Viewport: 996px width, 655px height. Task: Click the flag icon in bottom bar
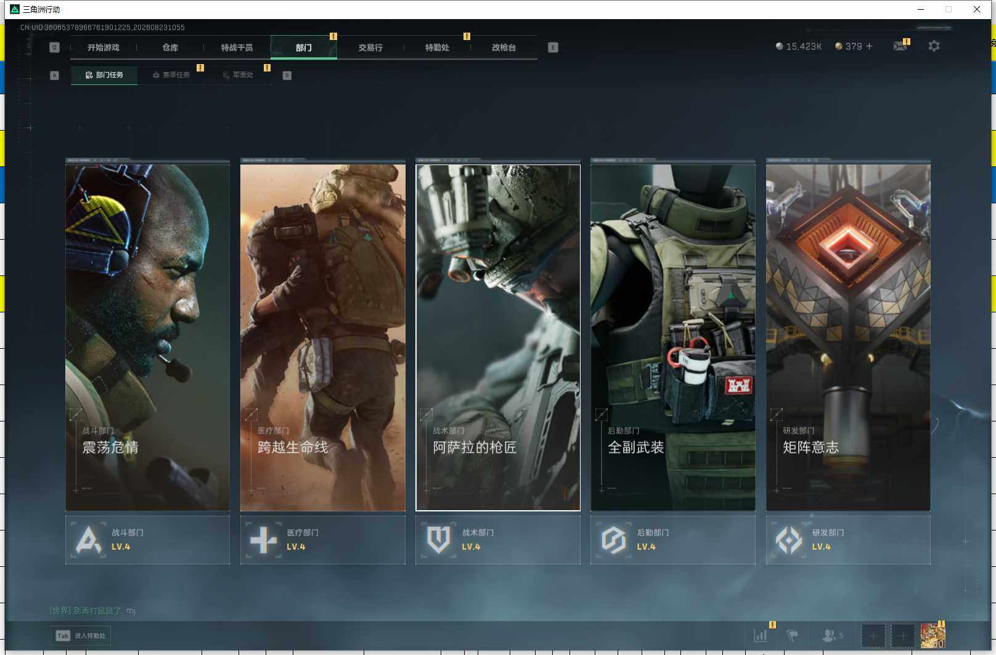793,635
